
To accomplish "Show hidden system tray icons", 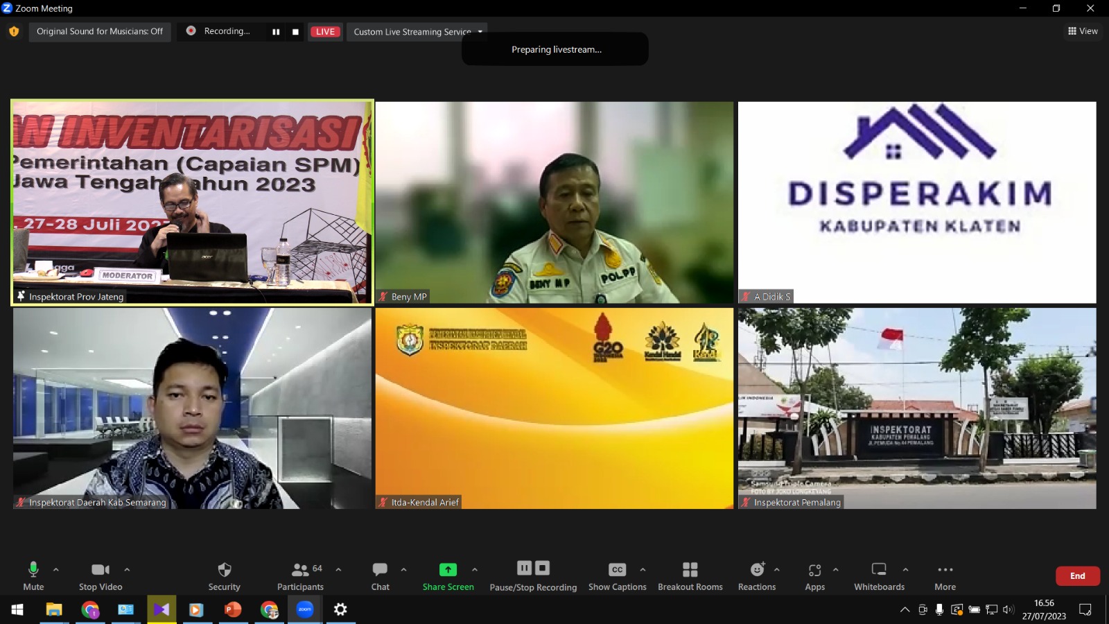I will (x=905, y=610).
